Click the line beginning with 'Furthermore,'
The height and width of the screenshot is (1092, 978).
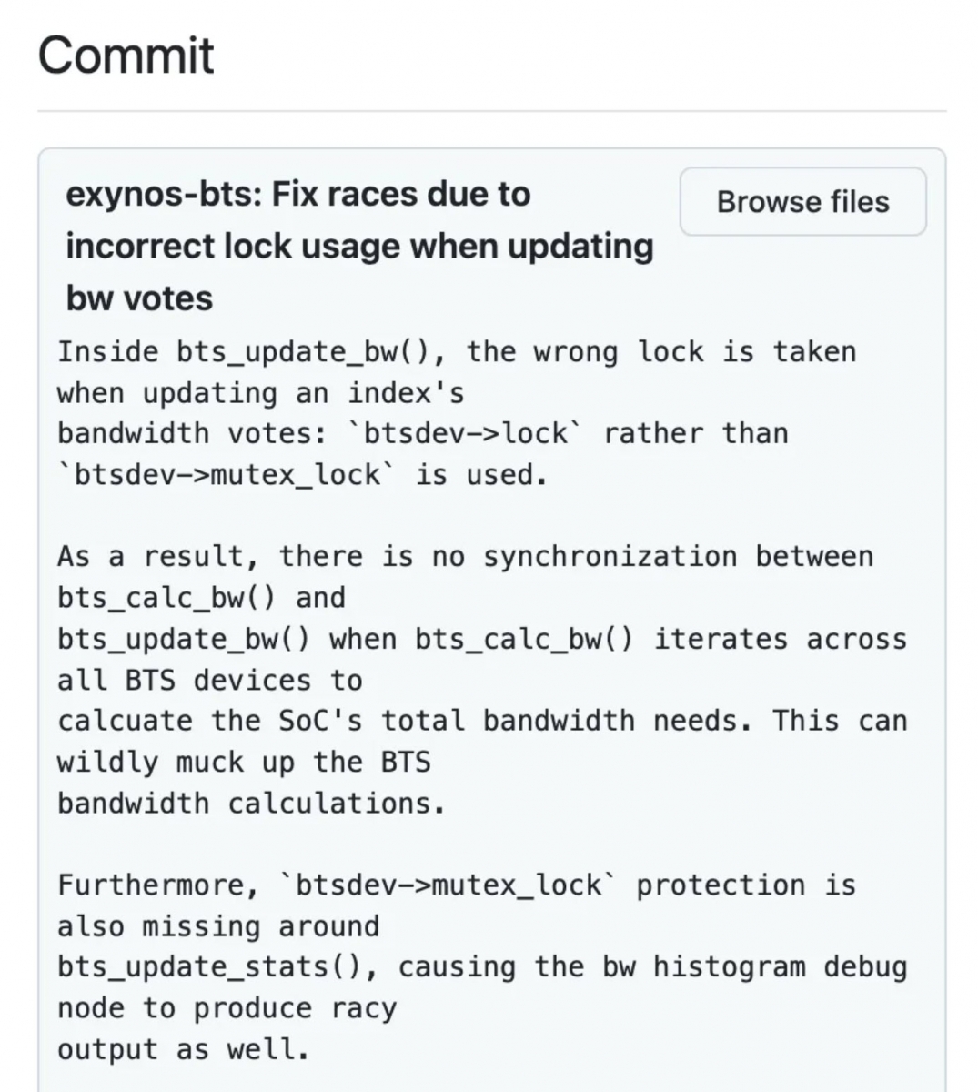tap(457, 885)
